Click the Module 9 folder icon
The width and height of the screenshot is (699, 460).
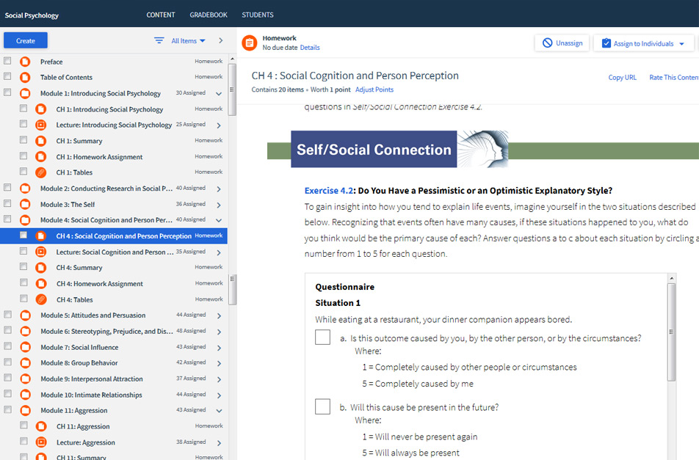point(26,379)
